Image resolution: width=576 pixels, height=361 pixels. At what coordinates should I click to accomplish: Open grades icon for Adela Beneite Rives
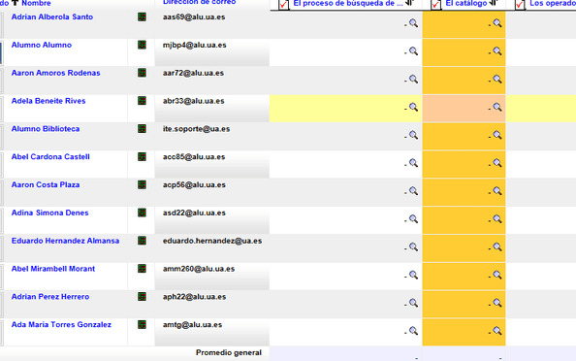point(142,101)
